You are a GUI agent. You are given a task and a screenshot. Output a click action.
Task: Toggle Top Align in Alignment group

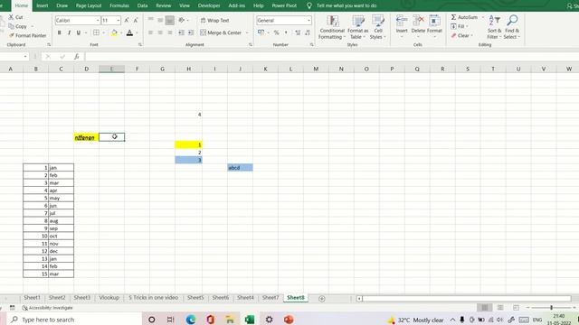[151, 20]
